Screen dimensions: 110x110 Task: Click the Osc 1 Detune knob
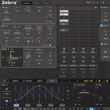click(x=17, y=41)
